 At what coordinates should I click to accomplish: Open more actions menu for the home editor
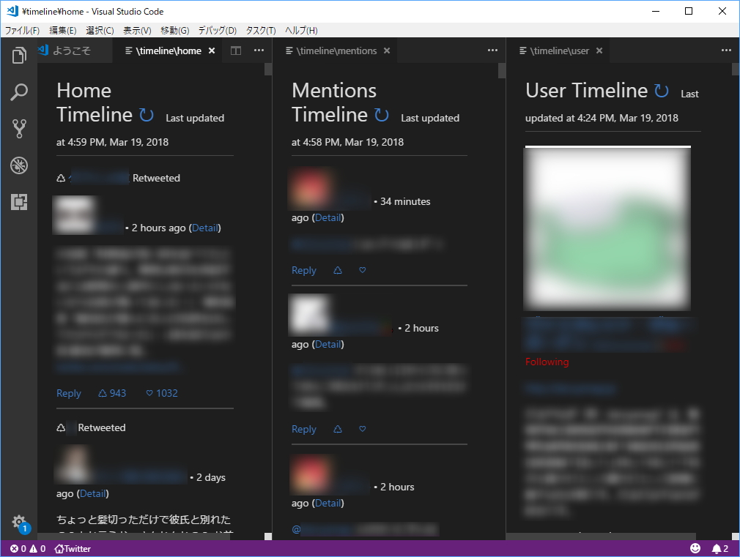tap(259, 50)
